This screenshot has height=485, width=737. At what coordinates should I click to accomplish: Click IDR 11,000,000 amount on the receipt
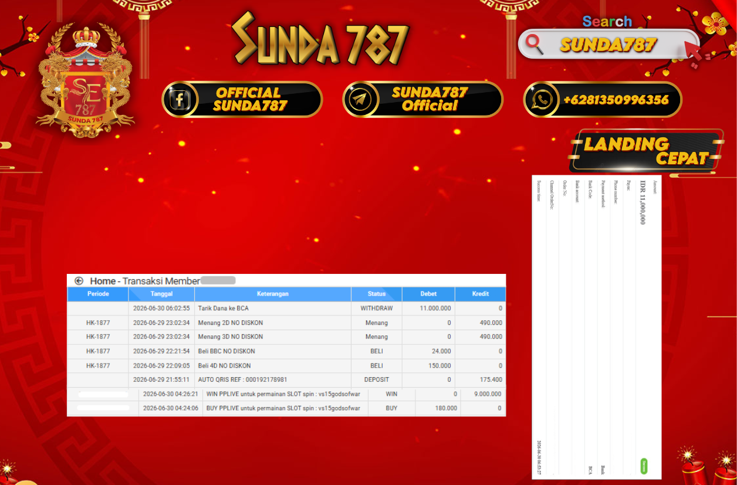[x=643, y=202]
